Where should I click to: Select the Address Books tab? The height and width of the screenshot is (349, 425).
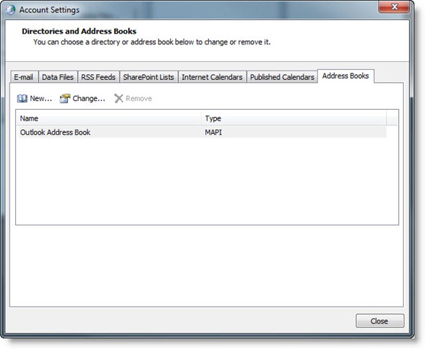pos(346,76)
